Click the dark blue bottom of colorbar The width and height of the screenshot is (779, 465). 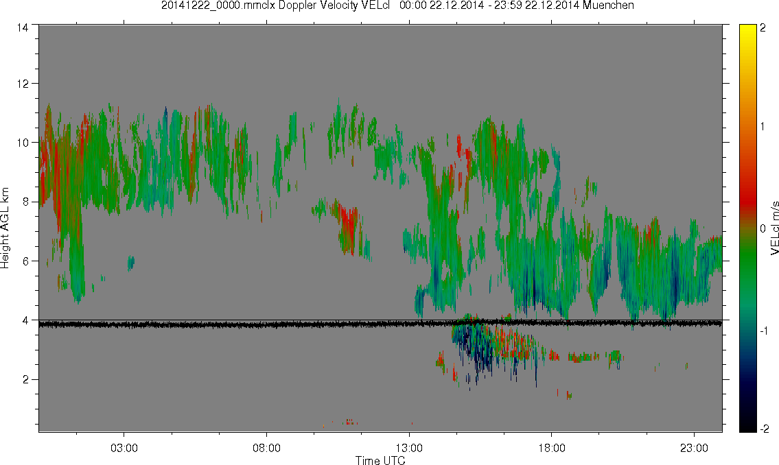[747, 392]
